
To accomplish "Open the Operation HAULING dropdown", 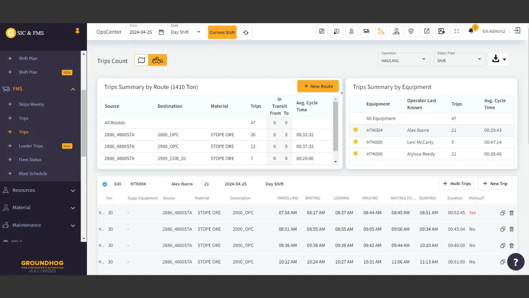I will coord(404,59).
